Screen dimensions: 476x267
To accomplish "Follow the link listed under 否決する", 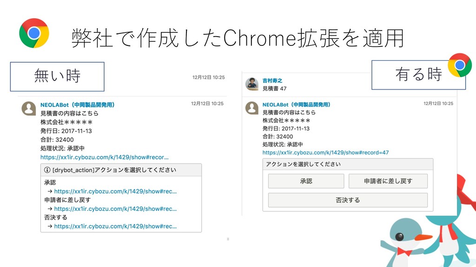I will click(x=115, y=226).
